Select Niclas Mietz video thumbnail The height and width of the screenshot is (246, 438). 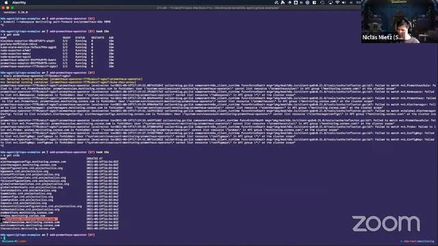click(400, 21)
